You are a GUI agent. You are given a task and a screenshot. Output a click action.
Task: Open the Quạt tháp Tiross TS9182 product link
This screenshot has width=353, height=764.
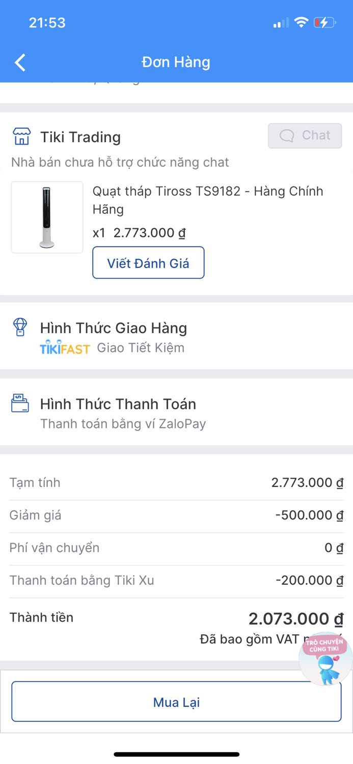click(207, 200)
